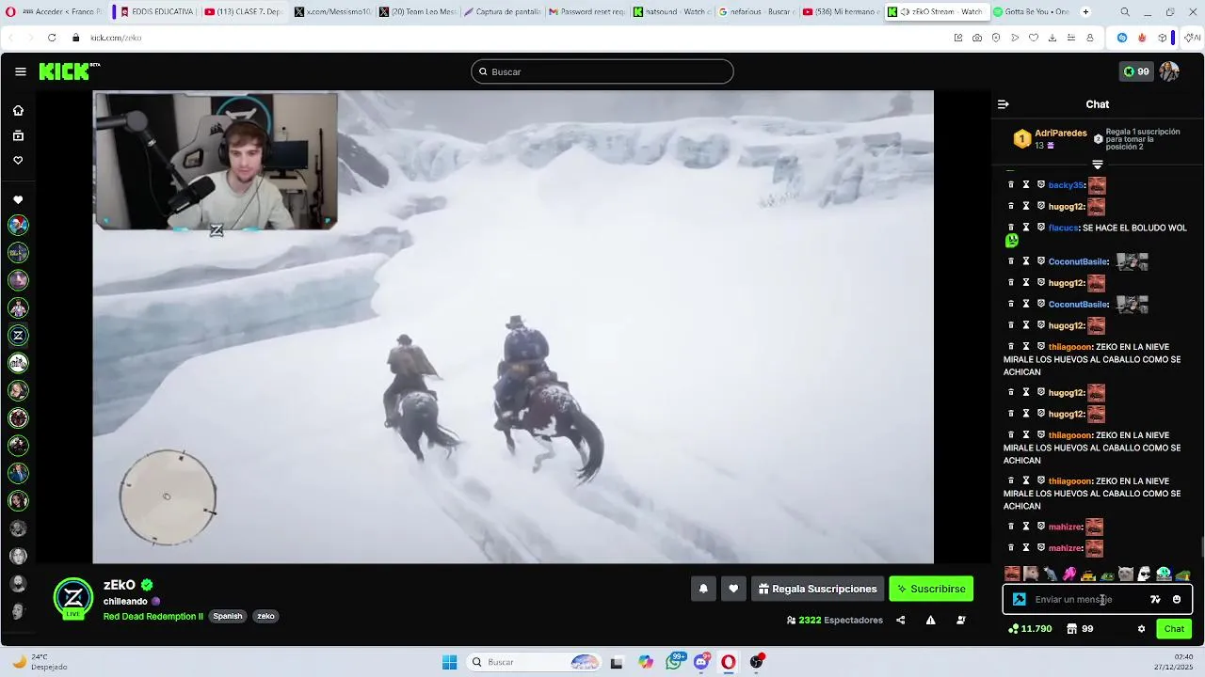The image size is (1205, 677).
Task: Select the zeko tag
Action: pos(265,617)
